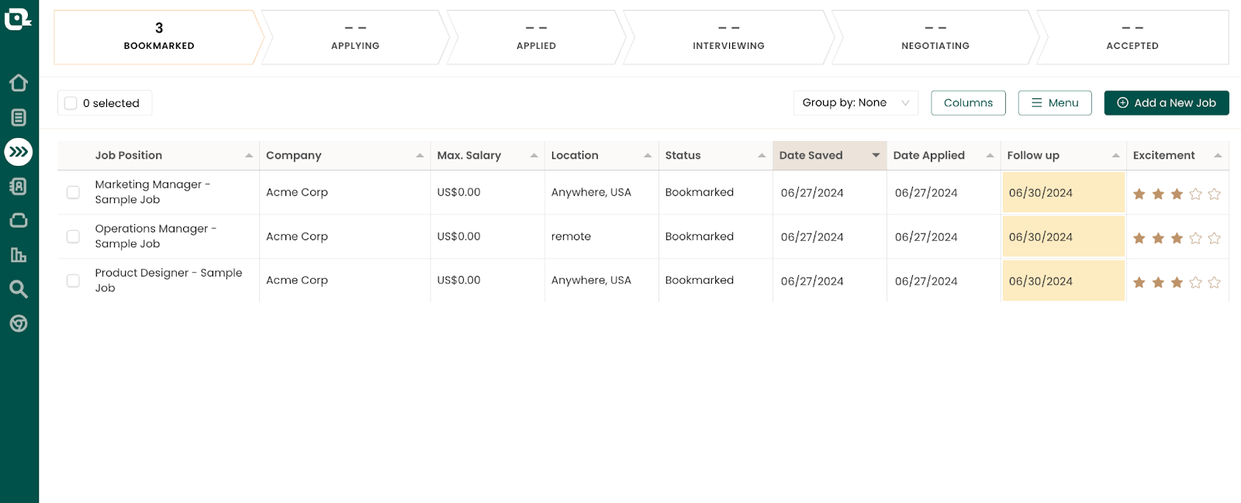Open the Menu button

pyautogui.click(x=1055, y=103)
